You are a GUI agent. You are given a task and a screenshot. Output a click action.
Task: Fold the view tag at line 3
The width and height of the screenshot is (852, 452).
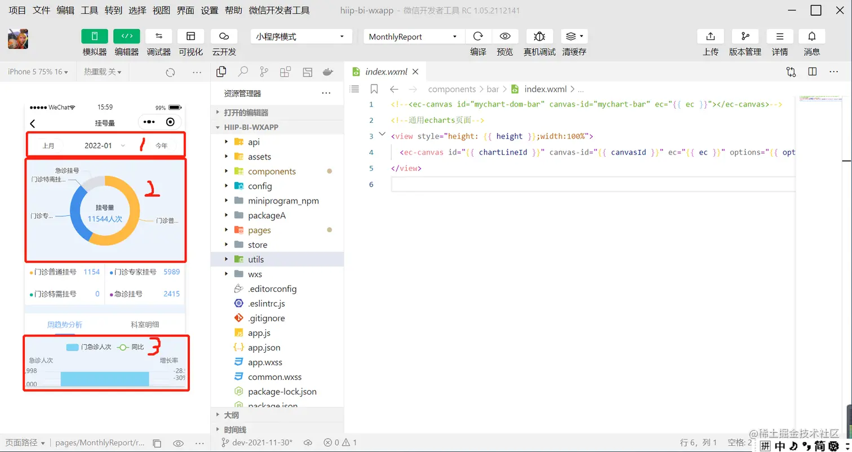pos(382,135)
